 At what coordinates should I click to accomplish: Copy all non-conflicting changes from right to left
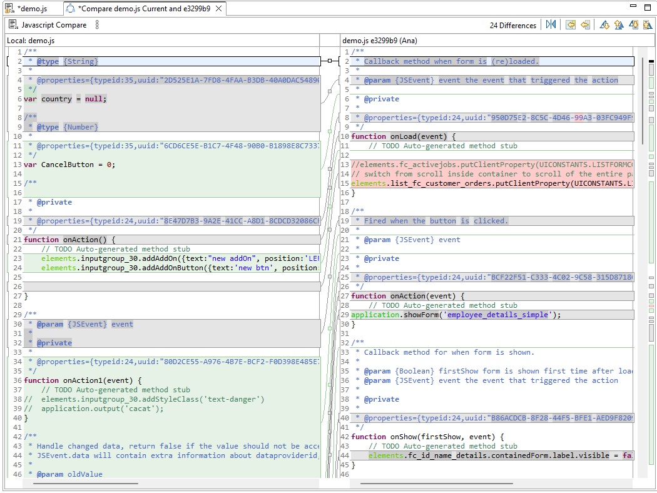click(570, 25)
